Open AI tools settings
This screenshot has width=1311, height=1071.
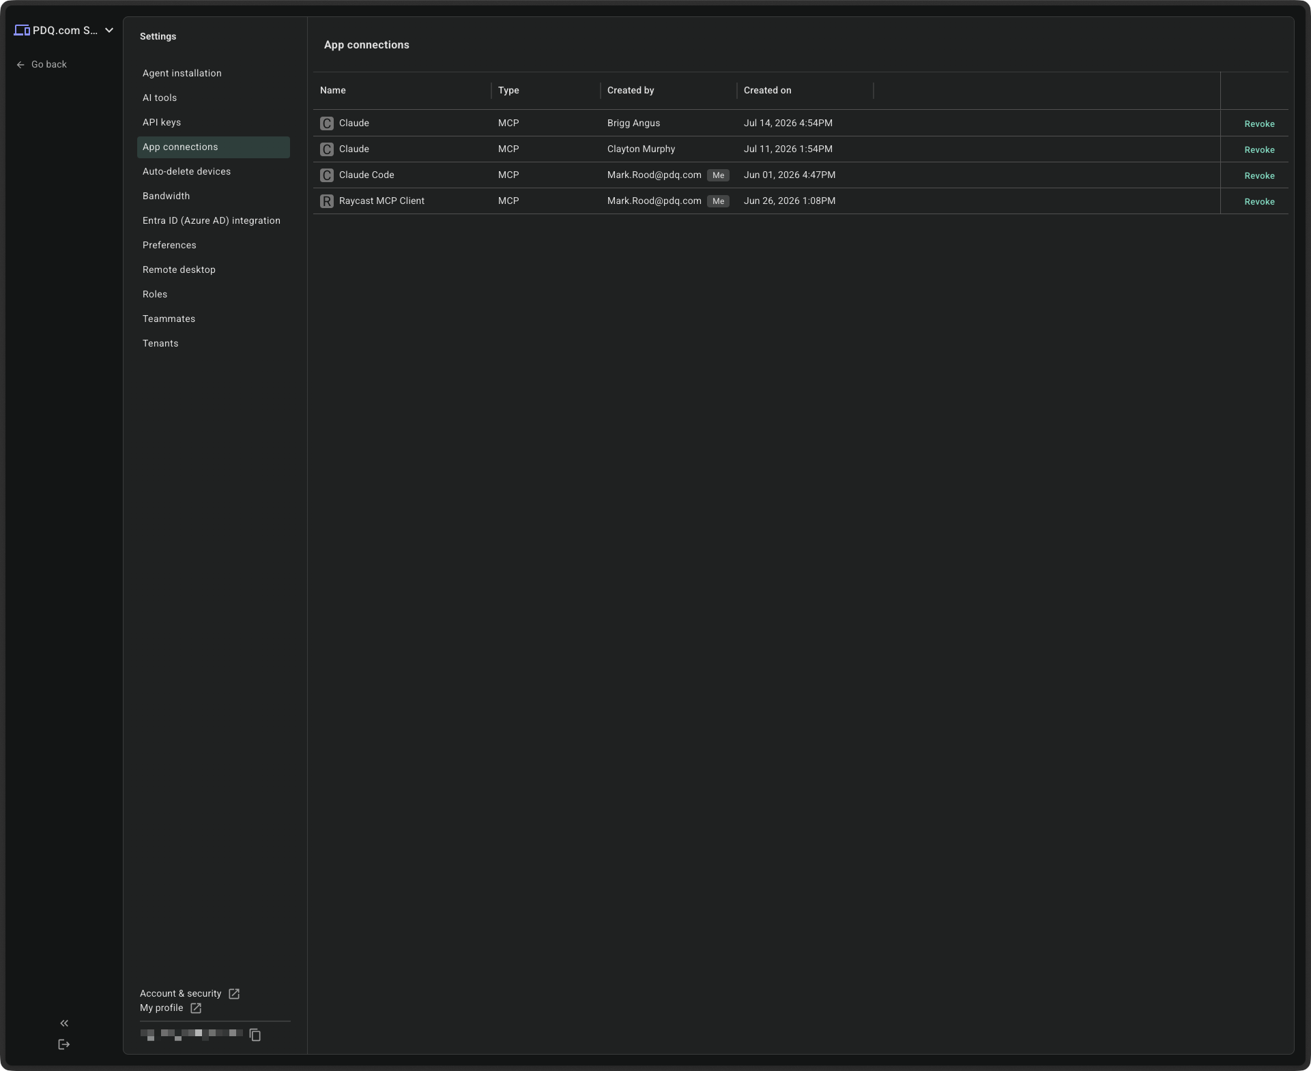[x=214, y=98]
